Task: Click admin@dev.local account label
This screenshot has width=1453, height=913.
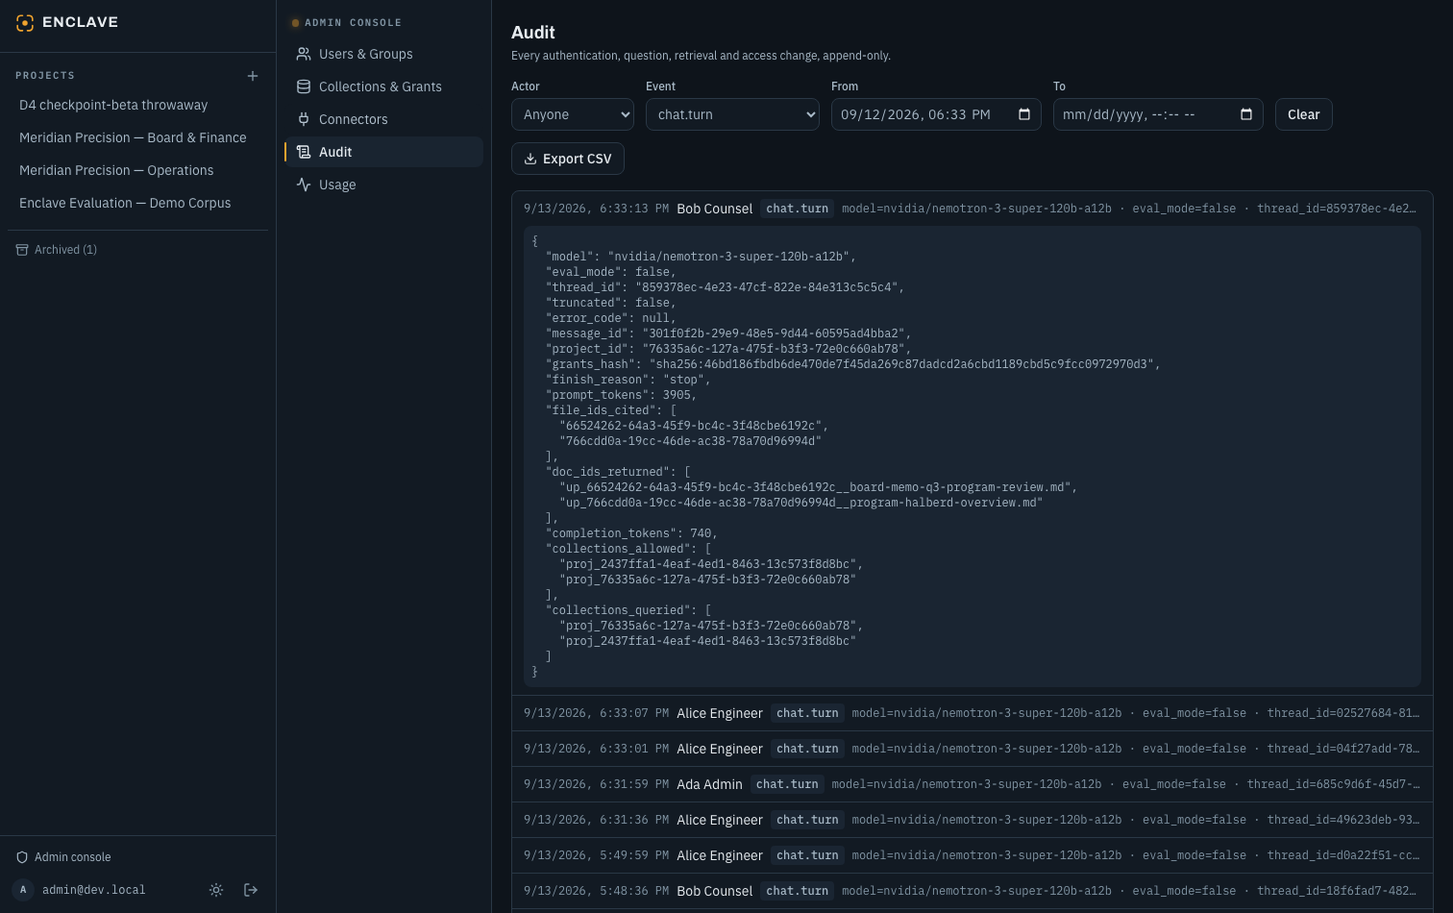Action: (x=94, y=890)
